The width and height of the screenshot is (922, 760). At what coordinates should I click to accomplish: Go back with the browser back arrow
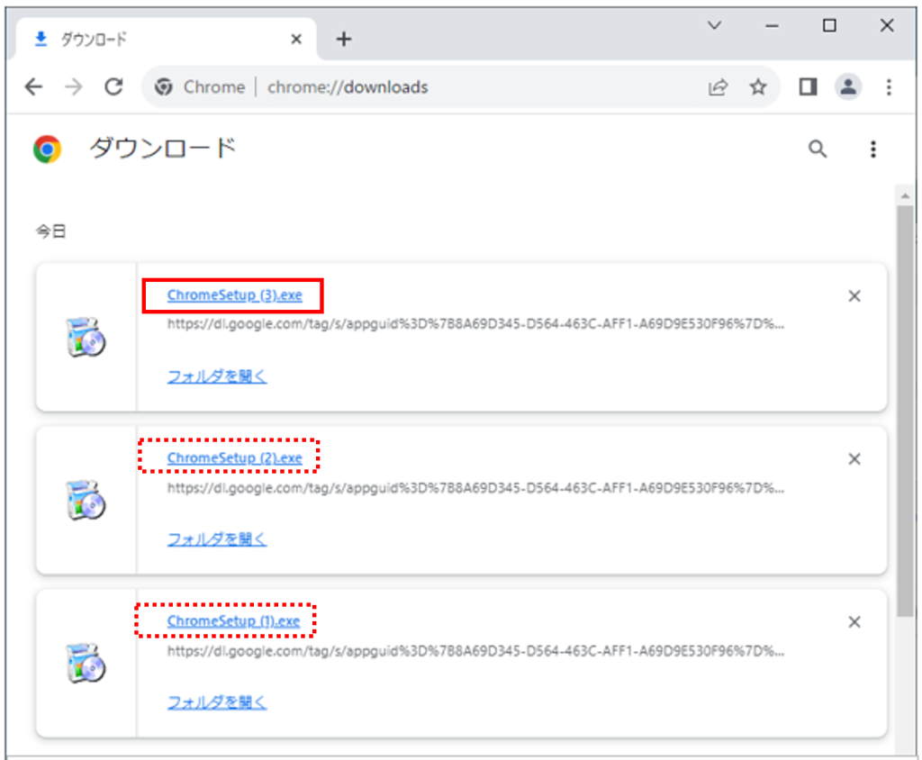click(33, 87)
